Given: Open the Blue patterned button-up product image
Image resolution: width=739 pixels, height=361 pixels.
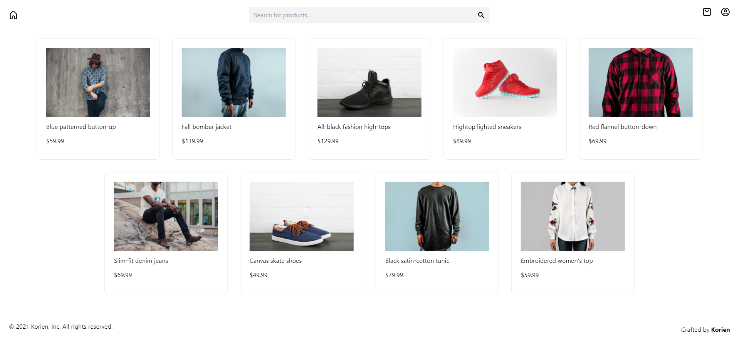Looking at the screenshot, I should (98, 82).
